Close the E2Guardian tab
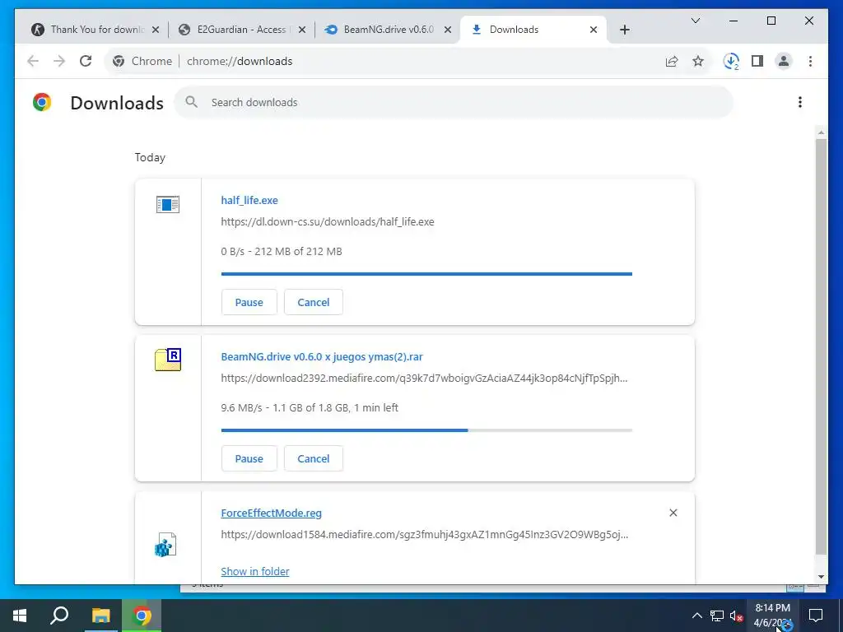Image resolution: width=843 pixels, height=632 pixels. coord(302,30)
